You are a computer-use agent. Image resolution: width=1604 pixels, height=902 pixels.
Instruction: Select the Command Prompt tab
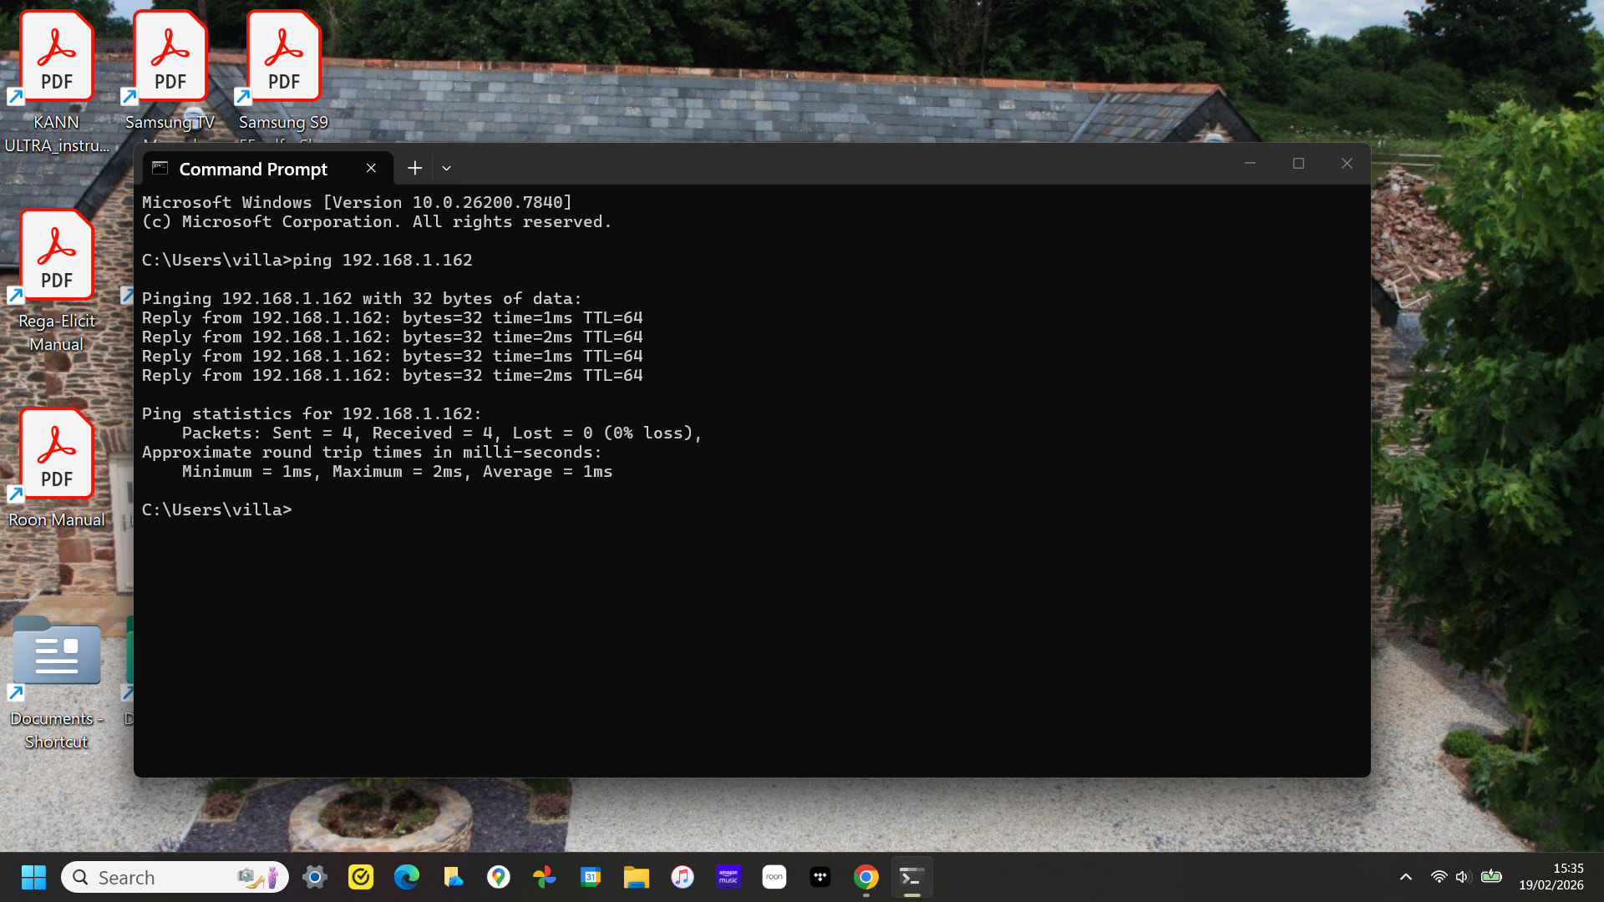pyautogui.click(x=253, y=169)
